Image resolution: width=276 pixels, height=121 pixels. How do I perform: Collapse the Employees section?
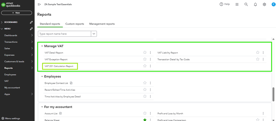(42, 76)
